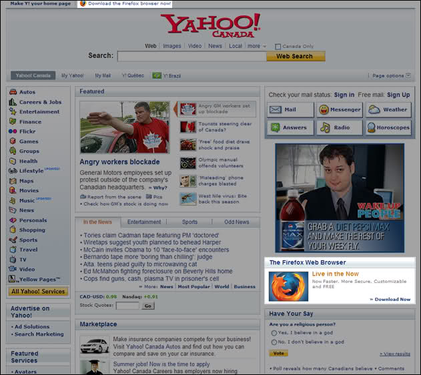Click the Firefox icon in top bar
Image resolution: width=421 pixels, height=375 pixels.
(x=83, y=3)
